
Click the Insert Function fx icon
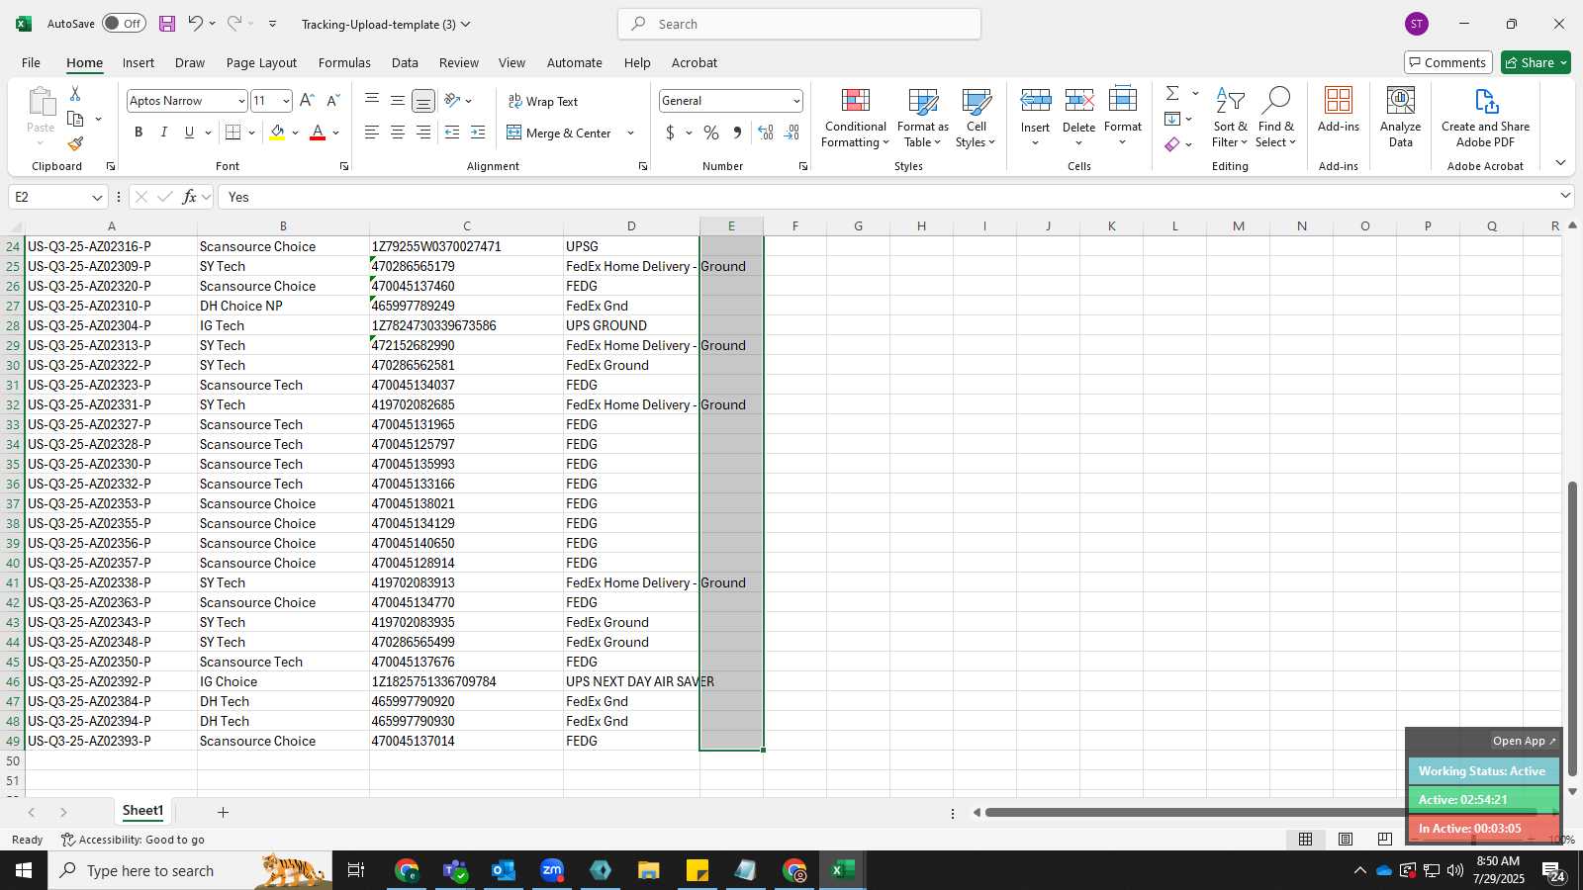(x=189, y=197)
